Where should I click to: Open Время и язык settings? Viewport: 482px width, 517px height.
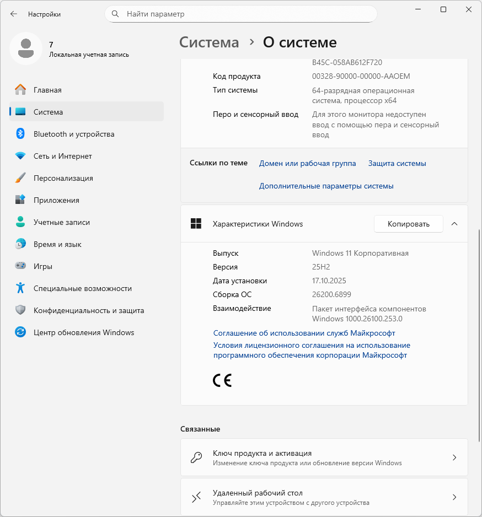pos(57,244)
